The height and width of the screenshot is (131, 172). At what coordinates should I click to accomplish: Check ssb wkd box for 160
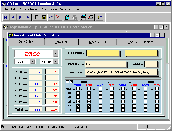coord(78,88)
